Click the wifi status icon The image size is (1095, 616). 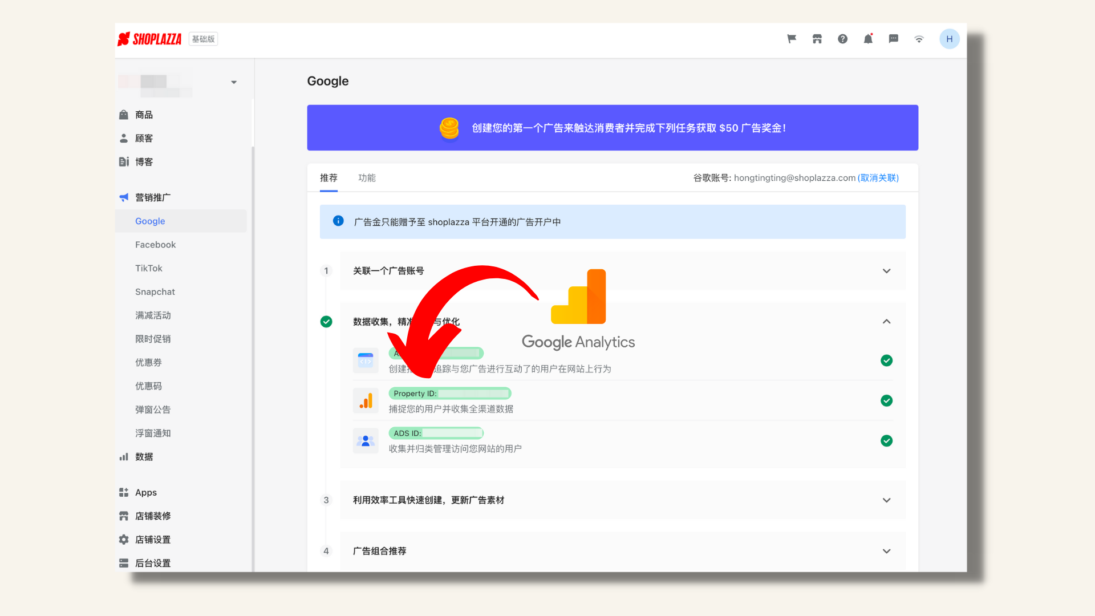[919, 39]
